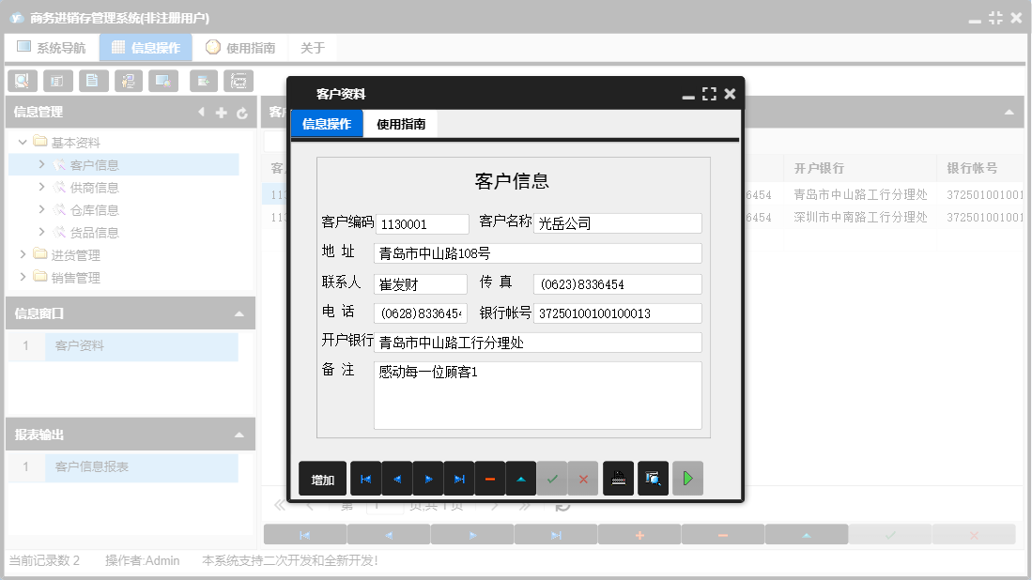Go to next record in 客户资料 dialog
The height and width of the screenshot is (580, 1032).
[x=427, y=479]
